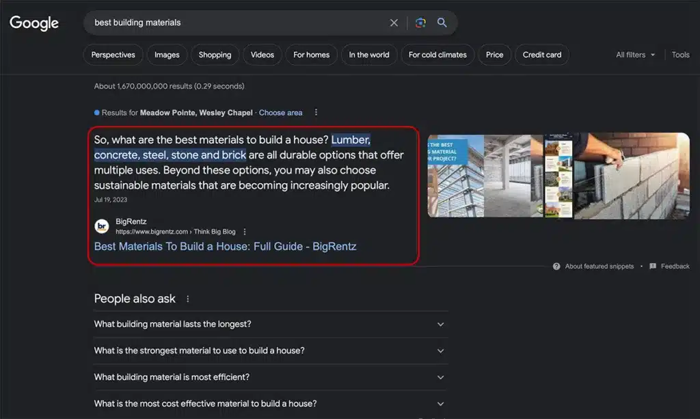The image size is (700, 419).
Task: Expand What building material is most efficient
Action: click(x=270, y=377)
